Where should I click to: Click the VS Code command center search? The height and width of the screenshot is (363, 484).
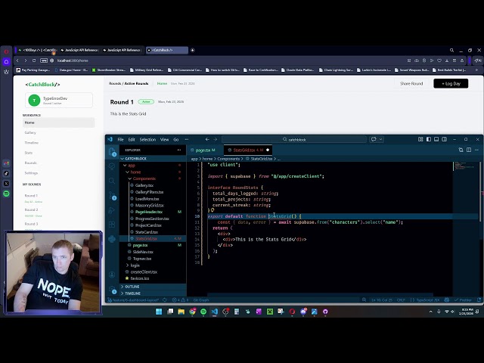point(294,139)
